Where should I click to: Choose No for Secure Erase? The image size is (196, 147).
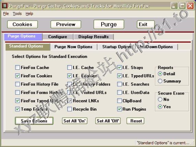click(160, 100)
